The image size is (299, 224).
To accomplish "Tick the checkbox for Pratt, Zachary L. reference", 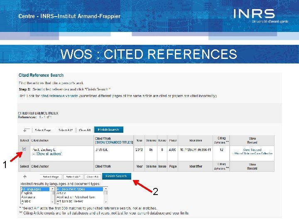I will pos(24,149).
